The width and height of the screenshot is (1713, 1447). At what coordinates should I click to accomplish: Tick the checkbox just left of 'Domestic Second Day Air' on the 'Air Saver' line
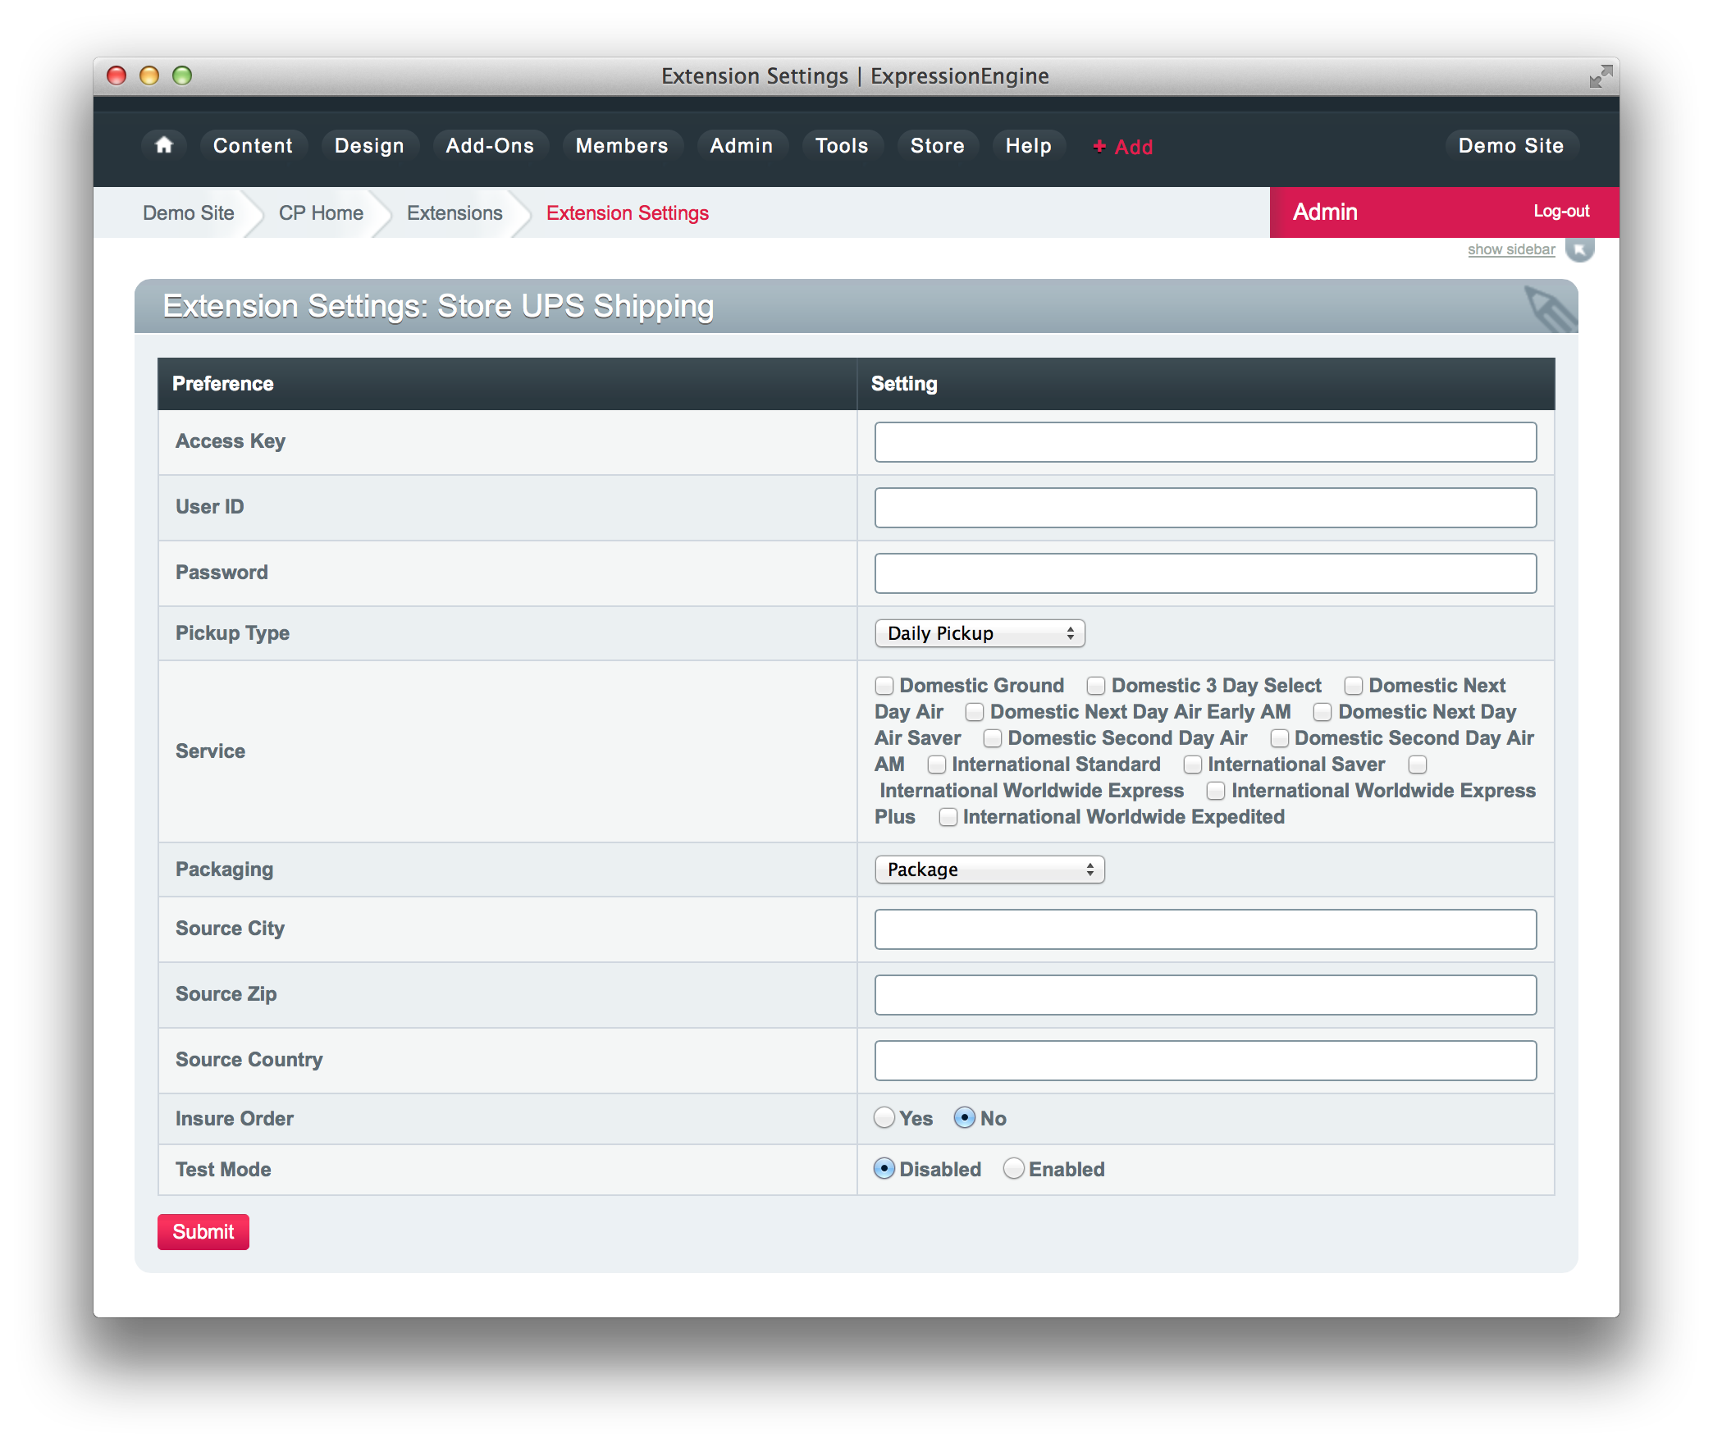[x=993, y=738]
